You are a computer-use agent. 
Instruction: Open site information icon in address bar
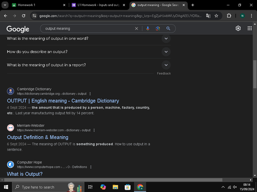coord(34,16)
